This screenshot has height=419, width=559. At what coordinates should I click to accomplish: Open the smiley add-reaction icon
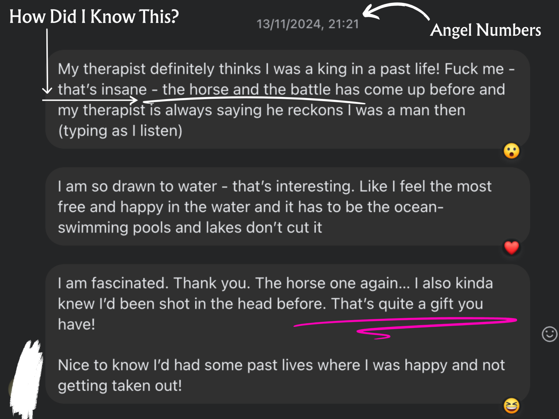[549, 334]
